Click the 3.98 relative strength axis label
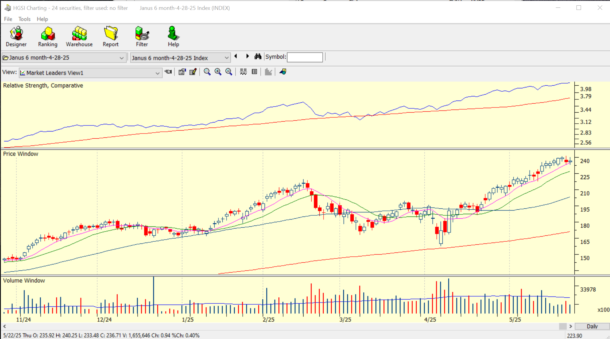 [586, 89]
